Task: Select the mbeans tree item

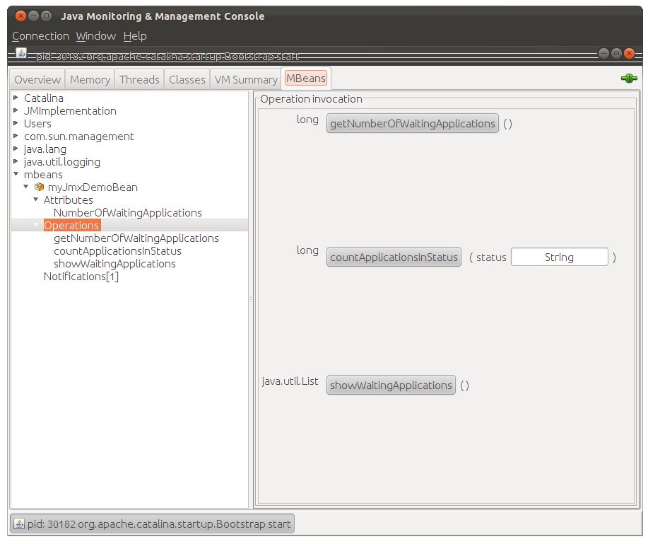Action: (43, 175)
